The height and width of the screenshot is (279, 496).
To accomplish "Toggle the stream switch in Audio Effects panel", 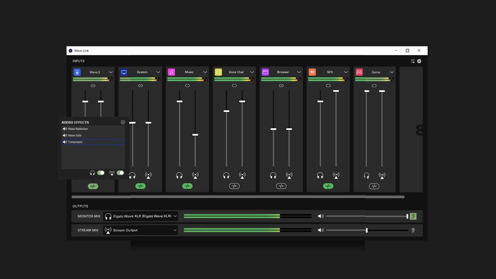I will click(120, 173).
